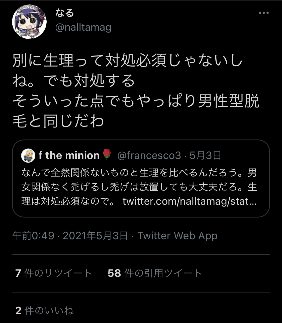The image size is (282, 323).
Task: Open the 2 件のいいね likes list
Action: [x=44, y=310]
